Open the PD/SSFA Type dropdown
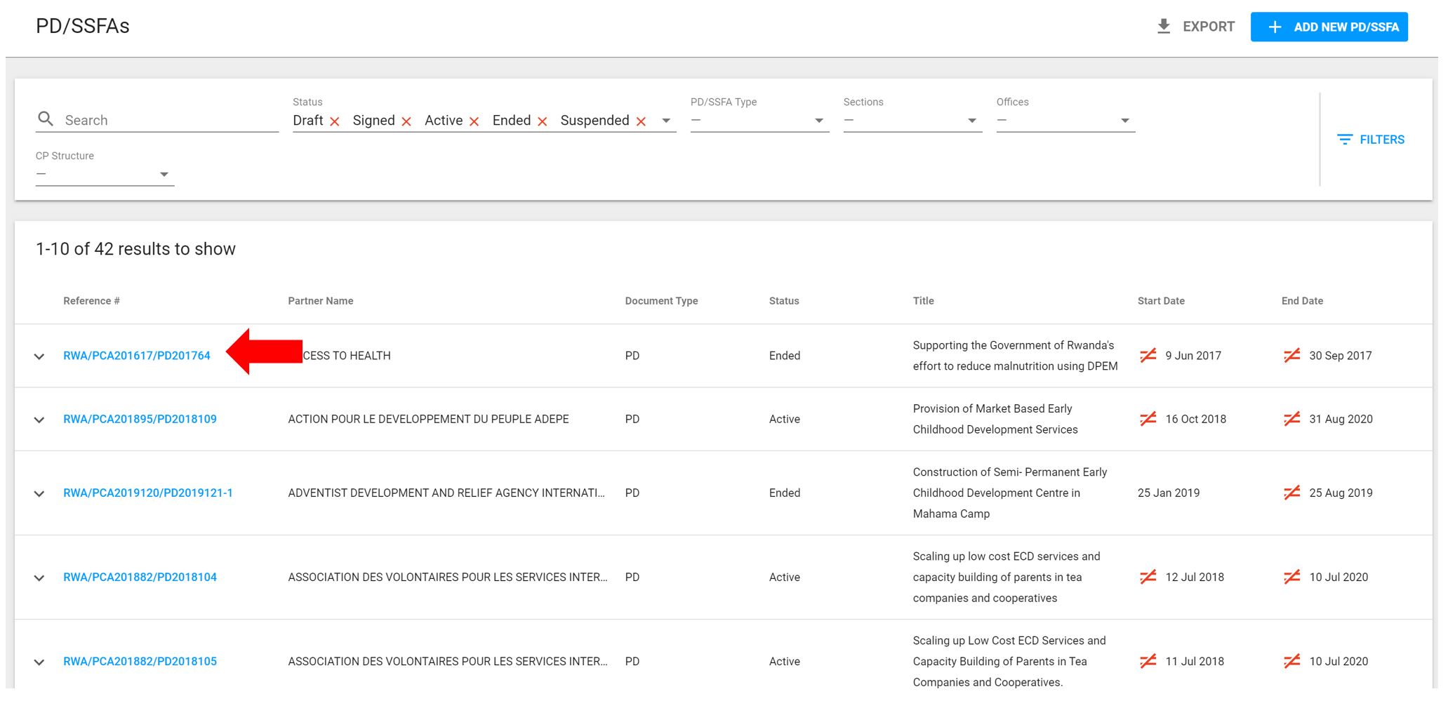This screenshot has height=722, width=1455. pos(818,120)
